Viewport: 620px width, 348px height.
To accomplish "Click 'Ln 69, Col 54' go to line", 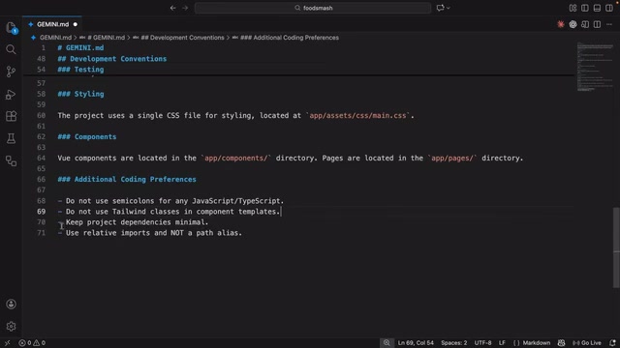I will click(416, 343).
